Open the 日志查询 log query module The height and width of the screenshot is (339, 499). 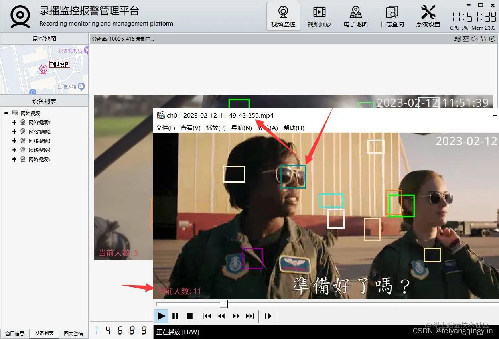(392, 16)
